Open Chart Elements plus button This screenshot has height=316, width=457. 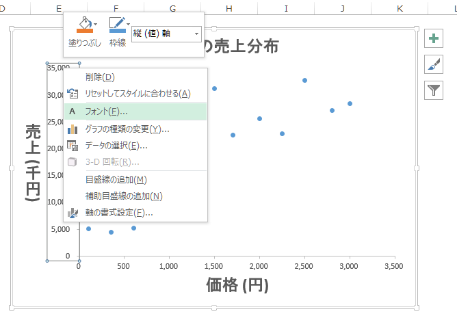coord(434,38)
